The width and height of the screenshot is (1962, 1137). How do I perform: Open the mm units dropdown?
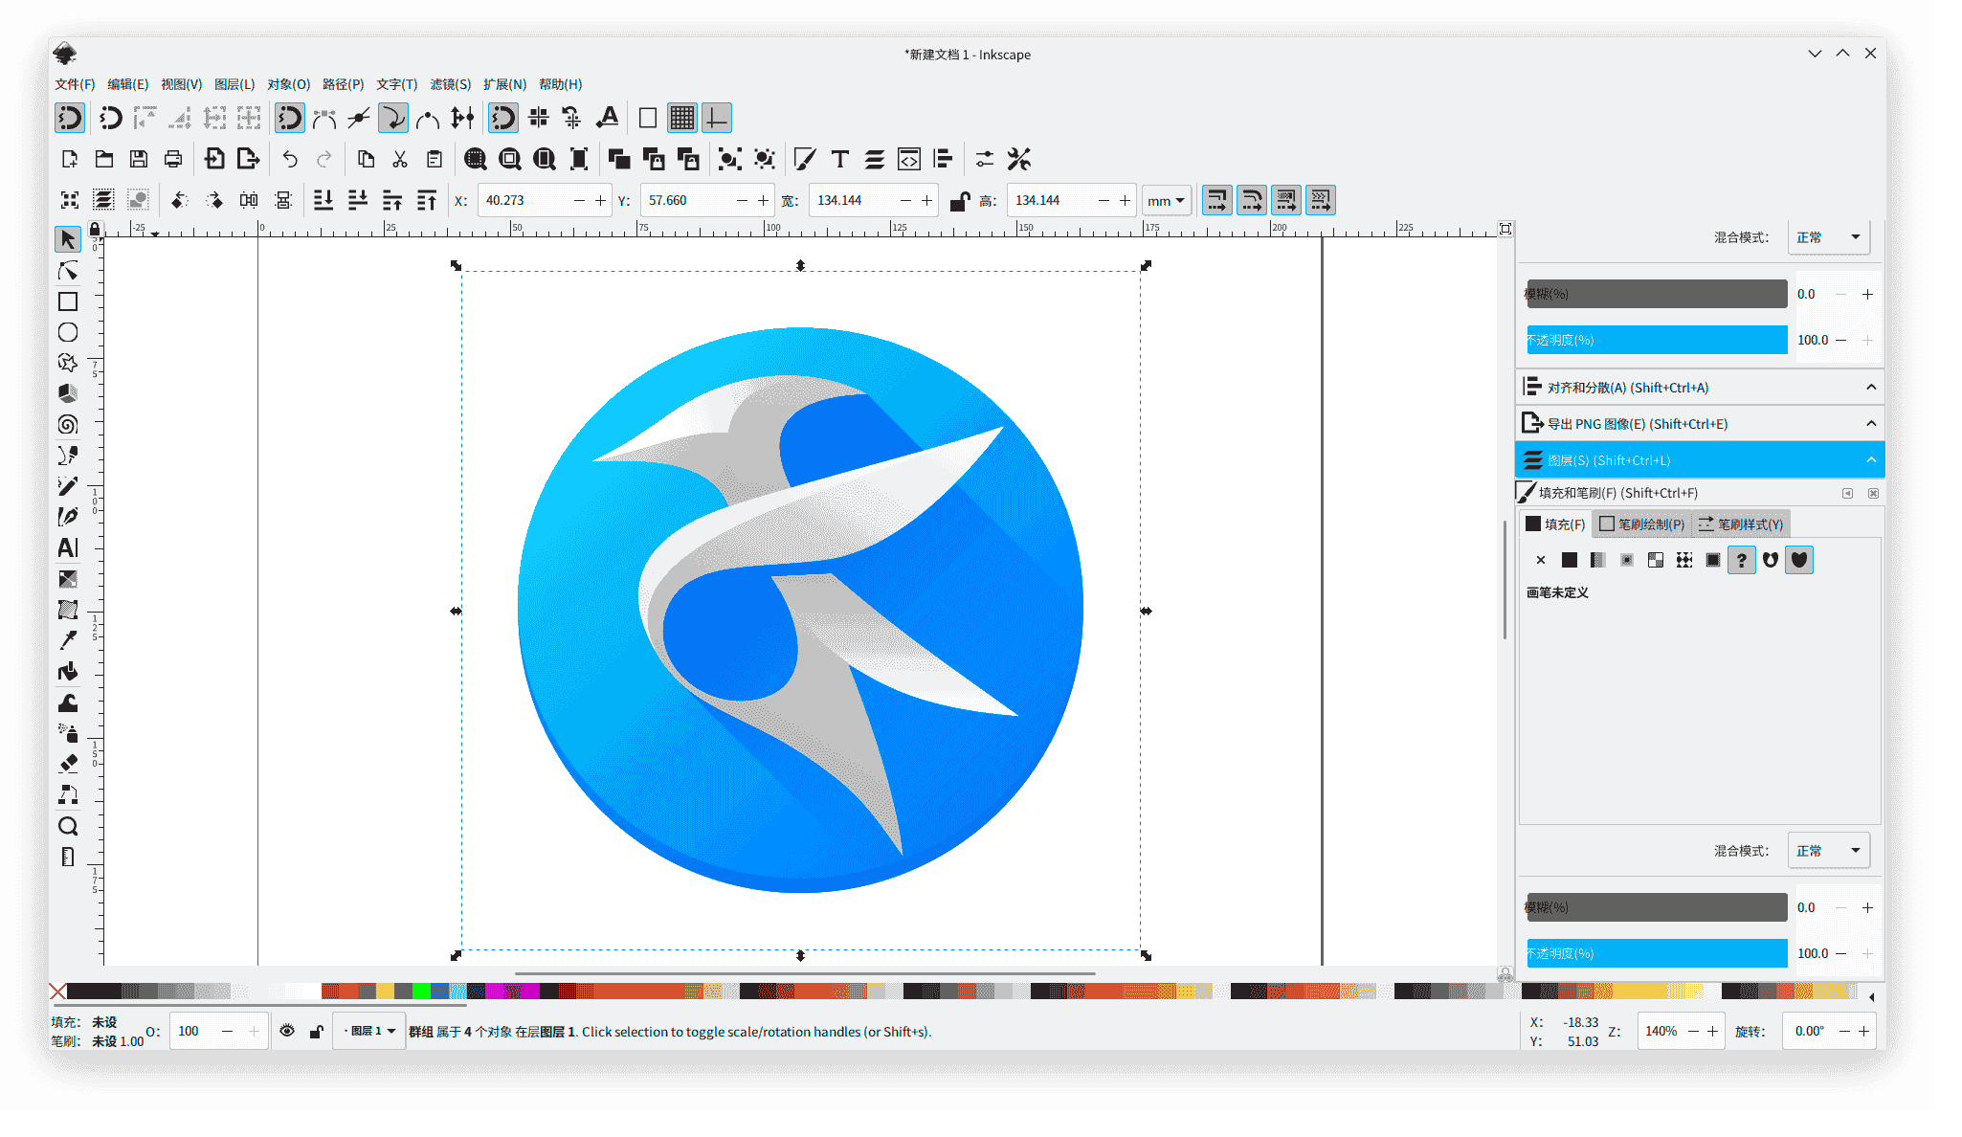pos(1167,201)
